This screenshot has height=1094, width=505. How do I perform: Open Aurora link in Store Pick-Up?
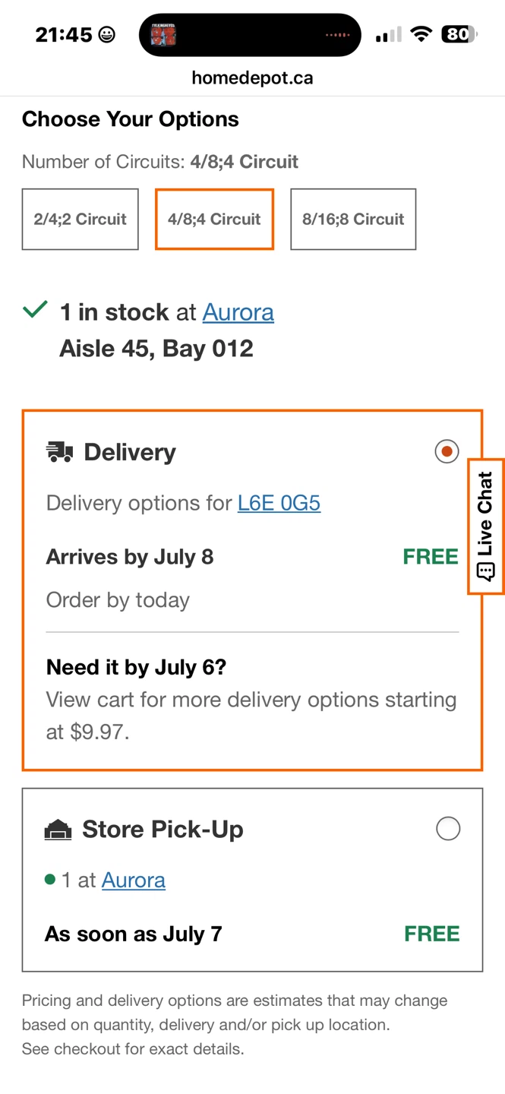tap(134, 880)
